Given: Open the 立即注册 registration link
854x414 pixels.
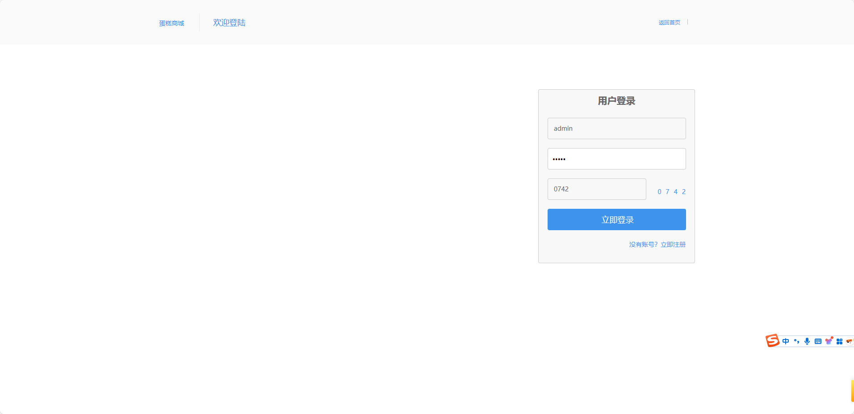Looking at the screenshot, I should click(673, 244).
